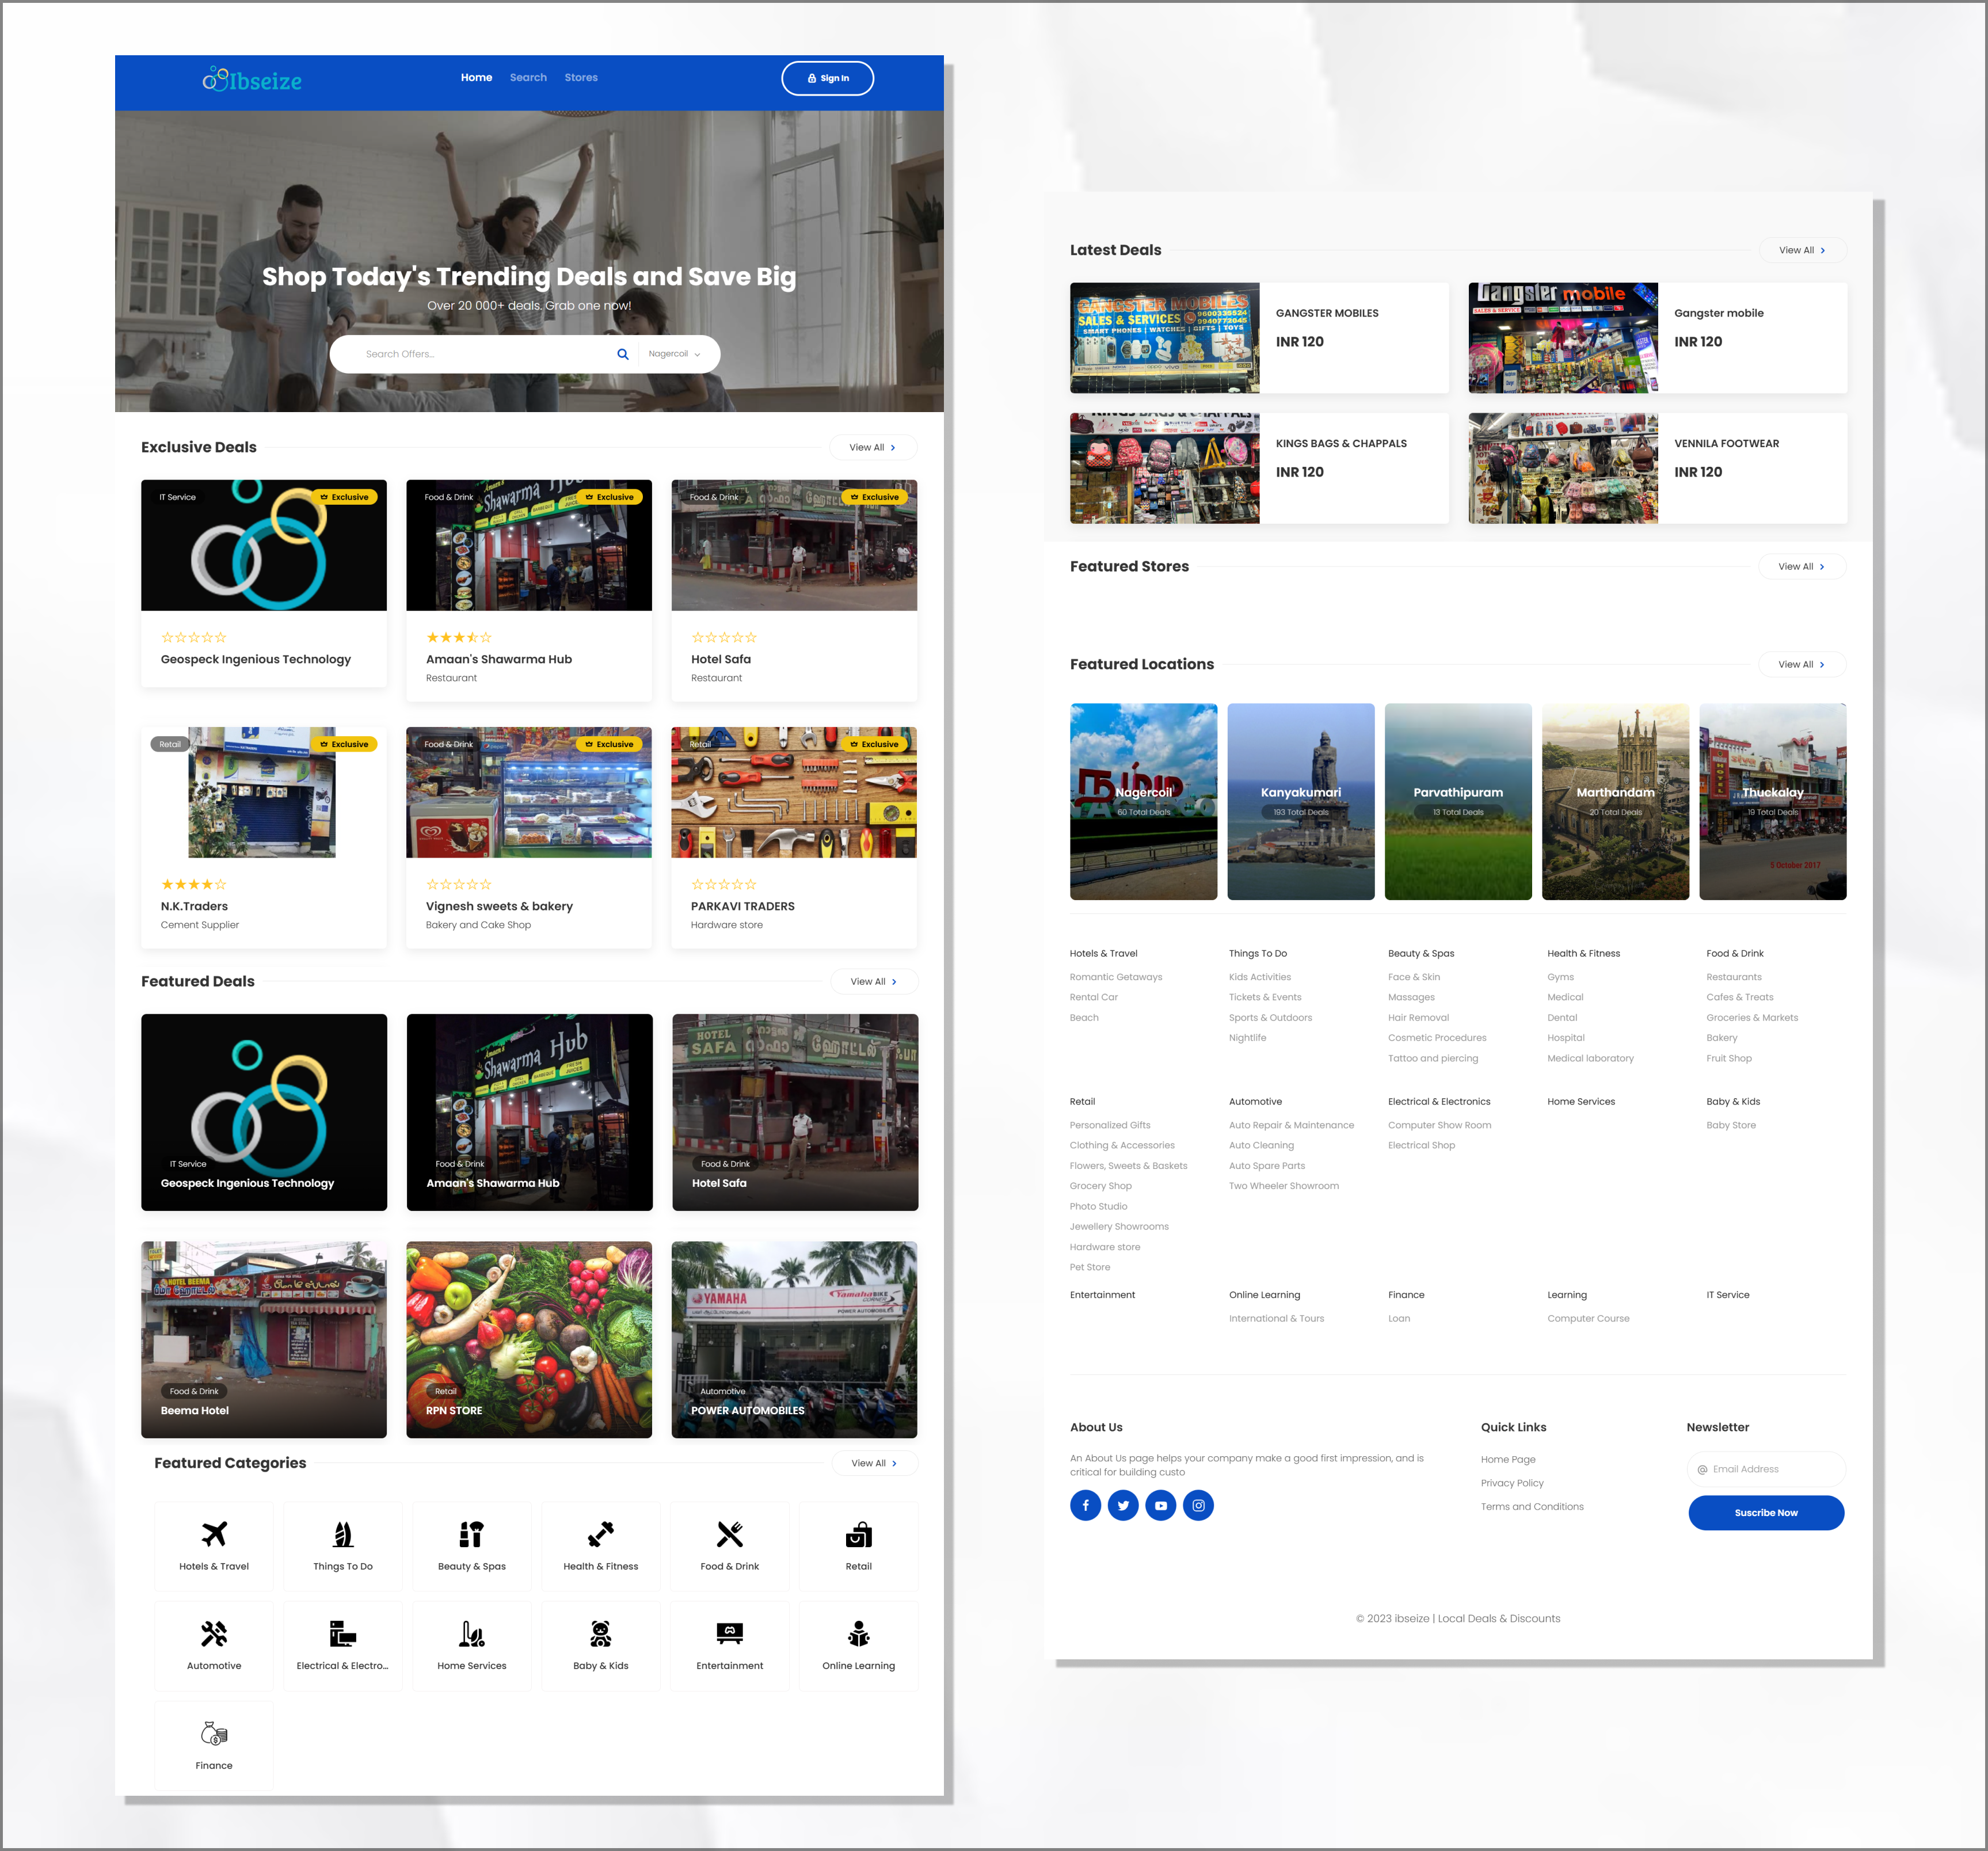Click the Hotels & Travel airplane icon
This screenshot has height=1851, width=1988.
coord(214,1534)
